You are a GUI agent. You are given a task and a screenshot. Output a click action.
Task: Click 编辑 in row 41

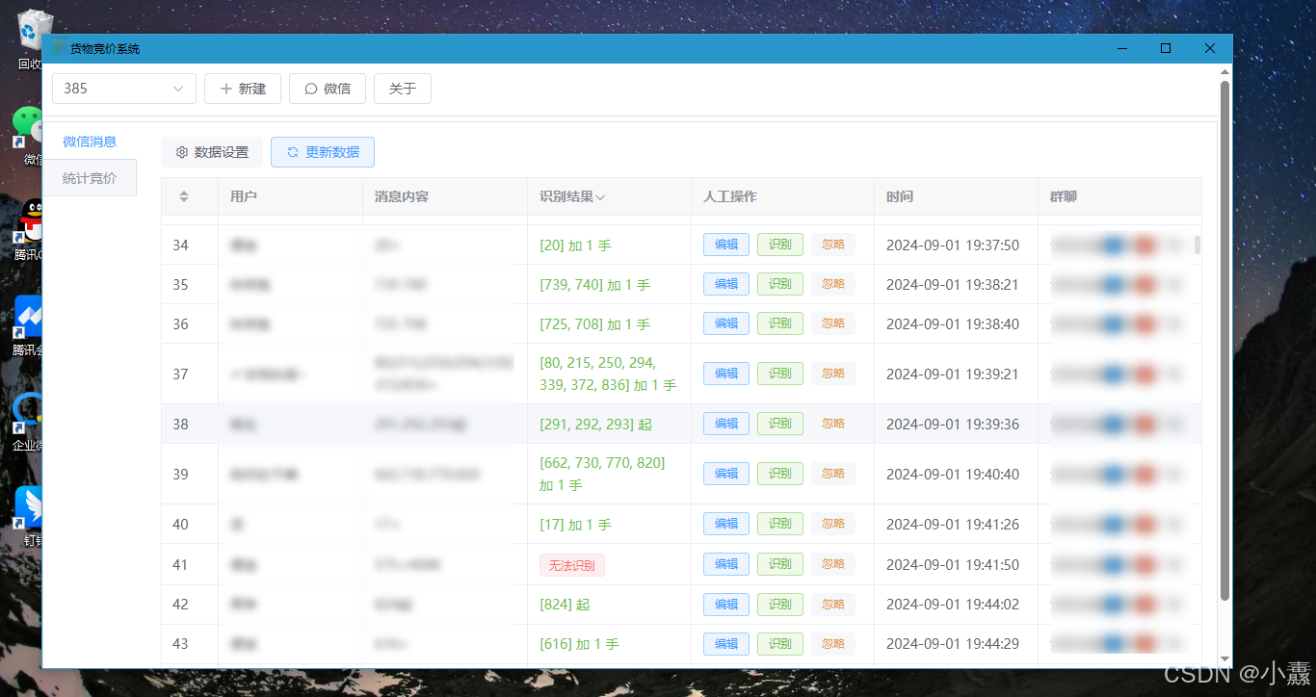726,564
